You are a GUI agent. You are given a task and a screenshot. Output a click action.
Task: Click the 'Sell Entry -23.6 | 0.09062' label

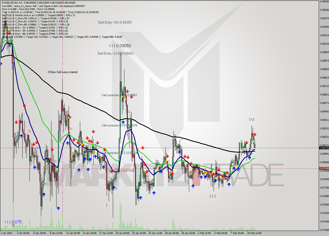tap(115, 53)
